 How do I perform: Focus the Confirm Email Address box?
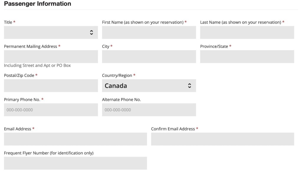(222, 139)
